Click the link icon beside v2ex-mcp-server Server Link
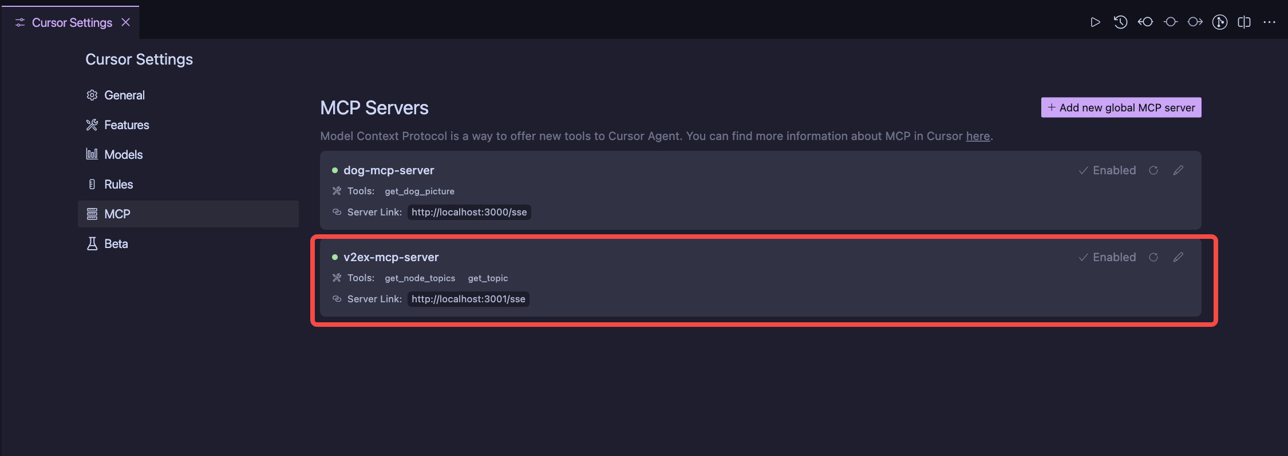The height and width of the screenshot is (456, 1288). [337, 299]
